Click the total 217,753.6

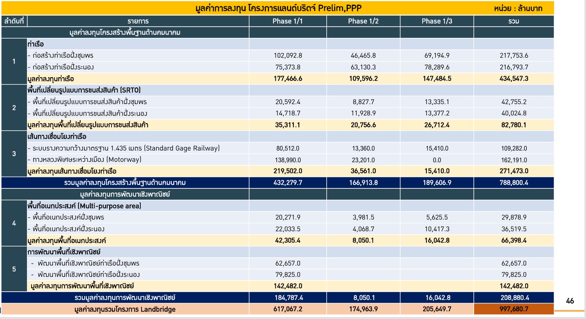click(514, 55)
